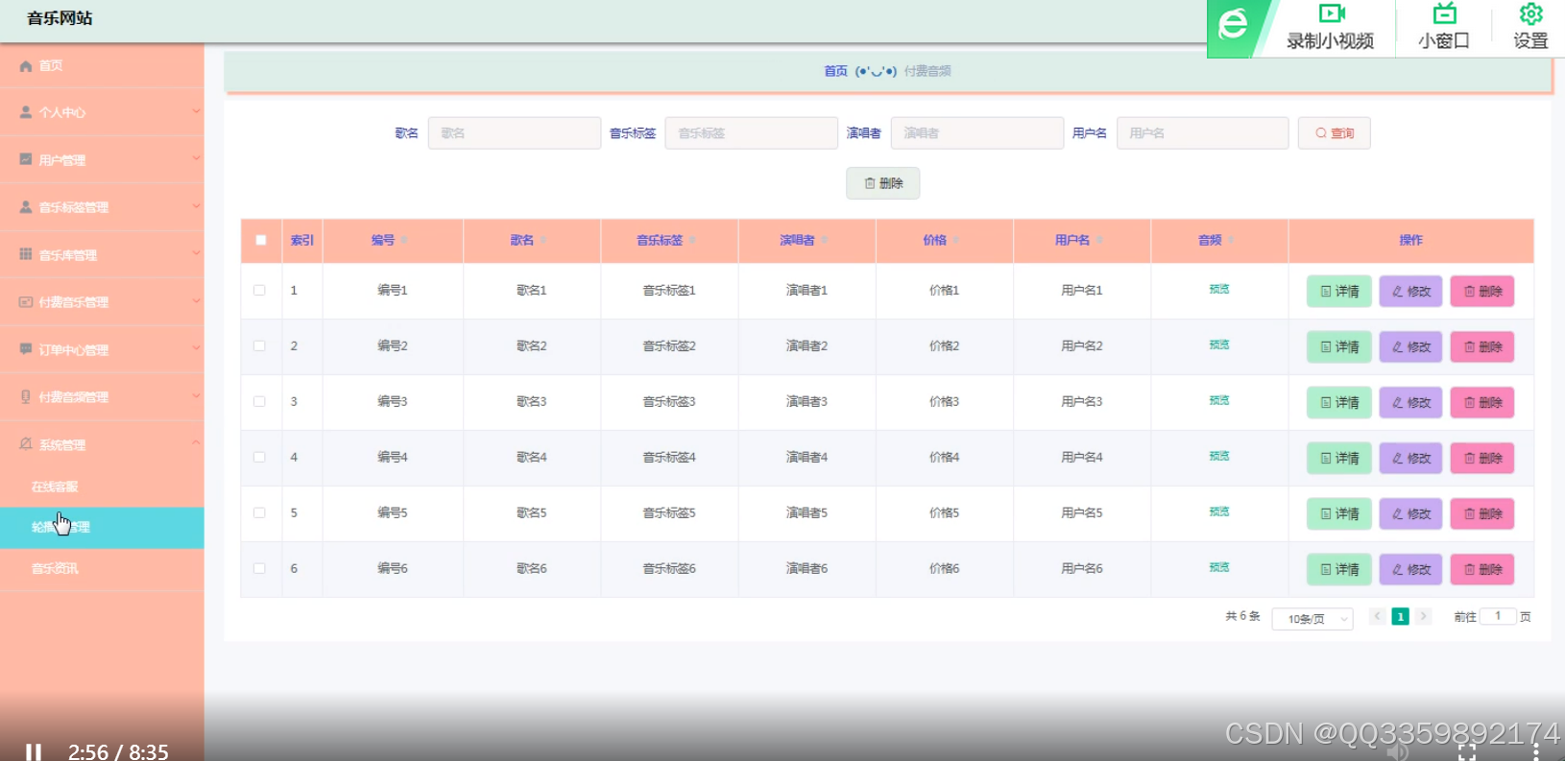Check the checkbox for row 编号4
This screenshot has height=761, width=1565.
(259, 457)
